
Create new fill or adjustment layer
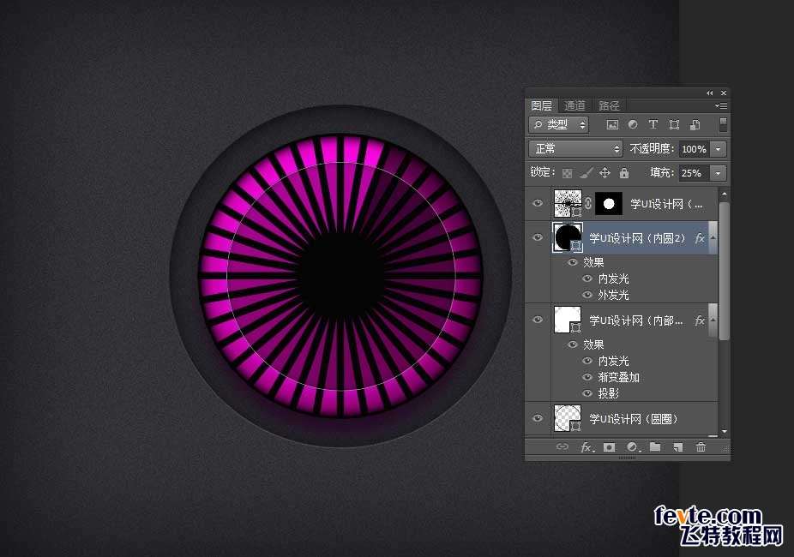(x=633, y=447)
